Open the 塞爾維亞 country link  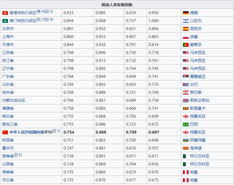197,77
